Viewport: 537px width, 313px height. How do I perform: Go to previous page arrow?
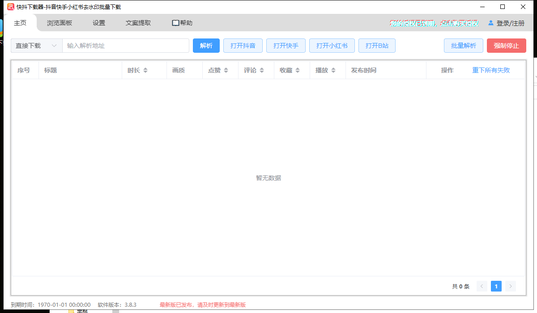tap(482, 286)
